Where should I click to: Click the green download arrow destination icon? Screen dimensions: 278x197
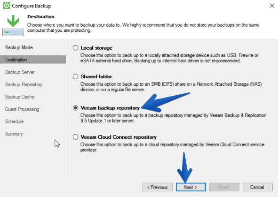(x=13, y=25)
